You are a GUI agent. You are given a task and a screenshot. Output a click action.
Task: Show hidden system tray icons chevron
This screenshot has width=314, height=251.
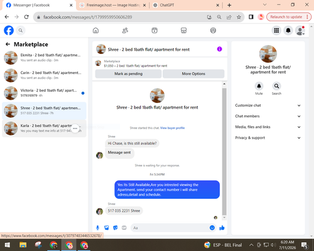[251, 245]
